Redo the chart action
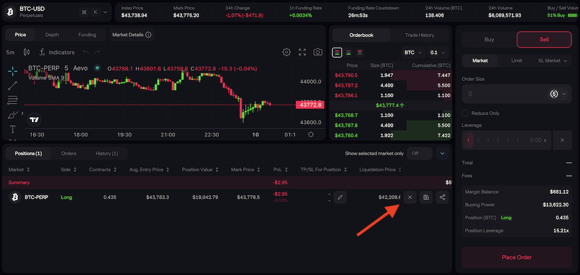This screenshot has width=580, height=275. (x=97, y=53)
